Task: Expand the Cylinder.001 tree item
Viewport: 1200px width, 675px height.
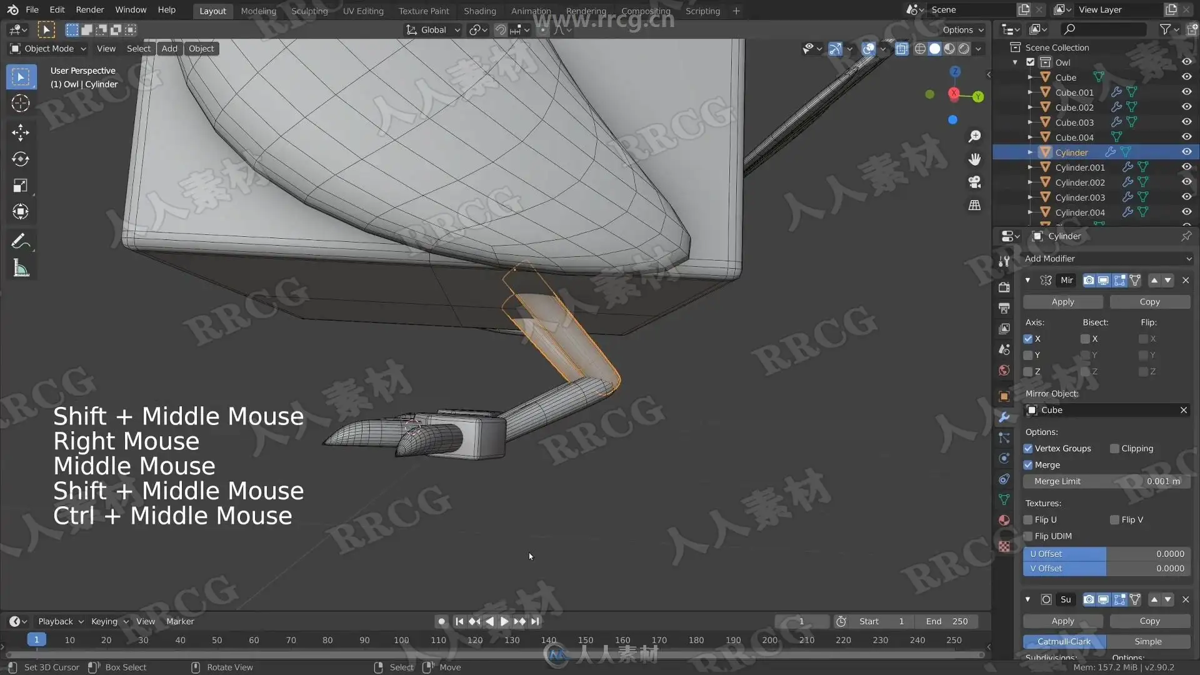Action: click(1030, 167)
